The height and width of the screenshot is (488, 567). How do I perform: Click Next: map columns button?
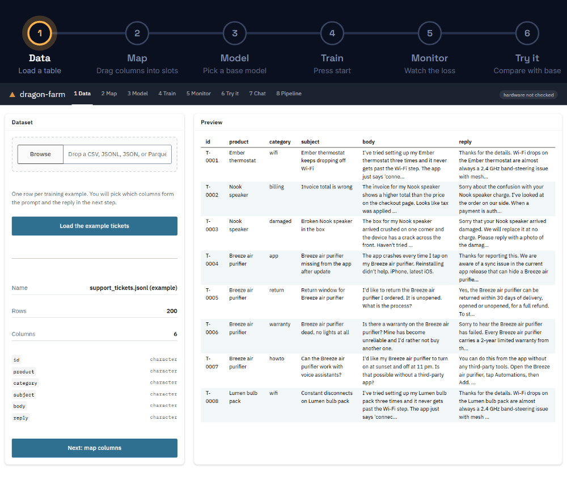click(94, 448)
